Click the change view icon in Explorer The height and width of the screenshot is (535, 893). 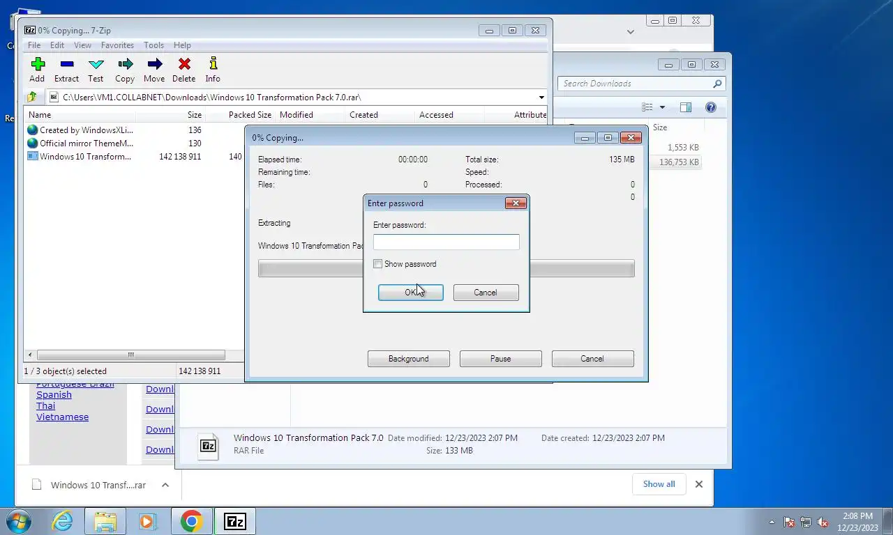tap(647, 107)
